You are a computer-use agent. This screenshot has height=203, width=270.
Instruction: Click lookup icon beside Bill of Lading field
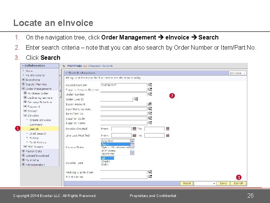click(x=150, y=176)
